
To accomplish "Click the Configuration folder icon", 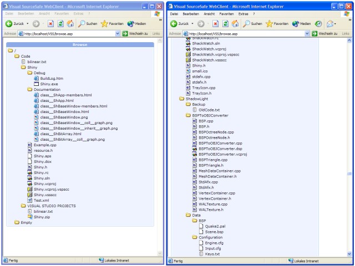I will [x=195, y=237].
